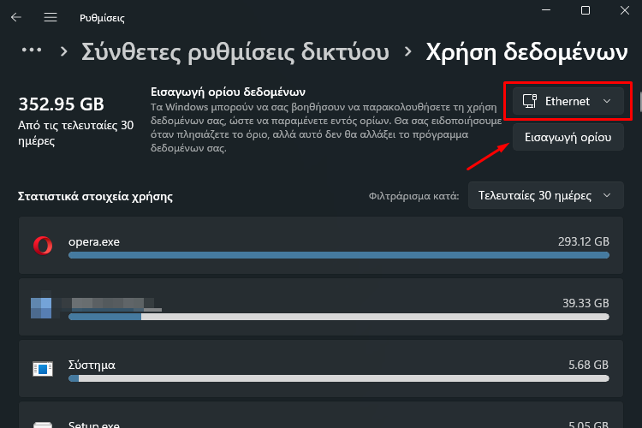Click the 352.95 GB total
Image resolution: width=642 pixels, height=428 pixels.
click(x=61, y=104)
